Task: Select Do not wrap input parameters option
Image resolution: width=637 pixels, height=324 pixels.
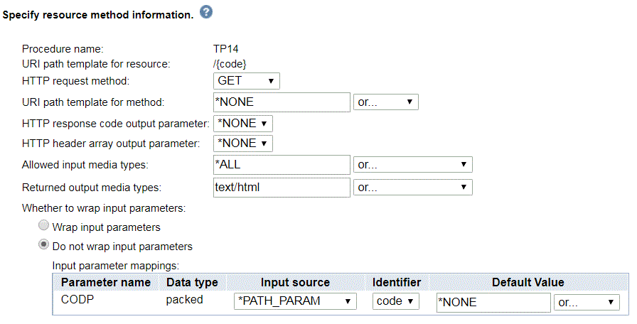Action: pyautogui.click(x=43, y=245)
